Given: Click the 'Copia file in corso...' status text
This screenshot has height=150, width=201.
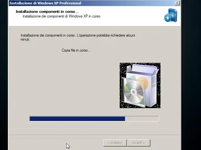Looking at the screenshot, I should 76,50.
